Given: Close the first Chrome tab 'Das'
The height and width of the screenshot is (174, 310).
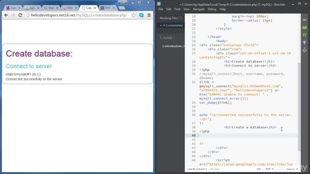Looking at the screenshot, I should click(19, 8).
